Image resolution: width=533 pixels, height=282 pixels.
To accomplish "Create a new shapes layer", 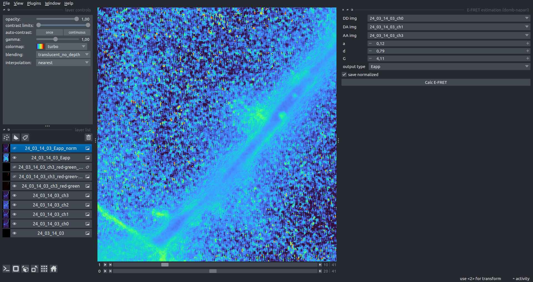I will pyautogui.click(x=16, y=137).
